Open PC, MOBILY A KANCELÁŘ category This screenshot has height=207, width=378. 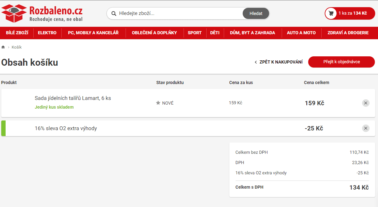click(x=93, y=33)
